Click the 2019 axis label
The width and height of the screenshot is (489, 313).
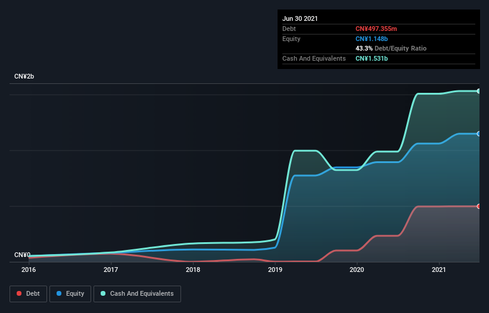[275, 270]
